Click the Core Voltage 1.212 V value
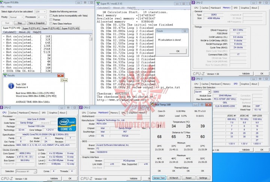This screenshot has width=270, height=182. (50, 130)
